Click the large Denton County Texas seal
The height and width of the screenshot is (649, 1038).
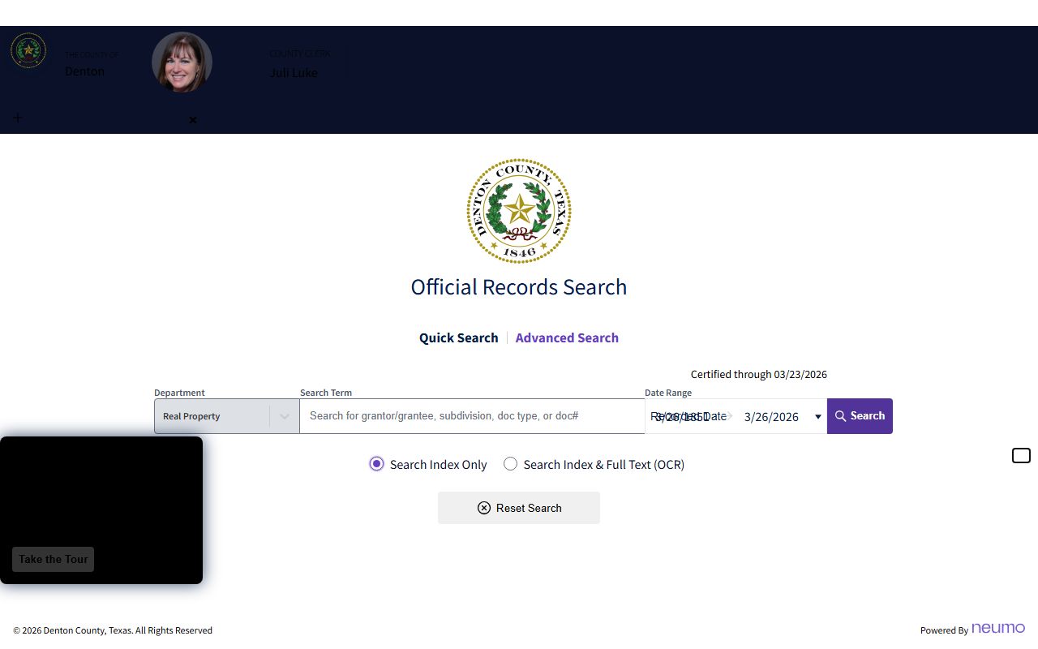(x=519, y=211)
